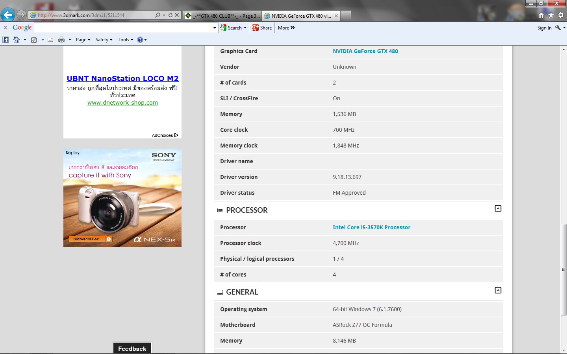Screen dimensions: 567x354
Task: Open the NVIDIA GeForce GTX 480 link
Action: 365,51
